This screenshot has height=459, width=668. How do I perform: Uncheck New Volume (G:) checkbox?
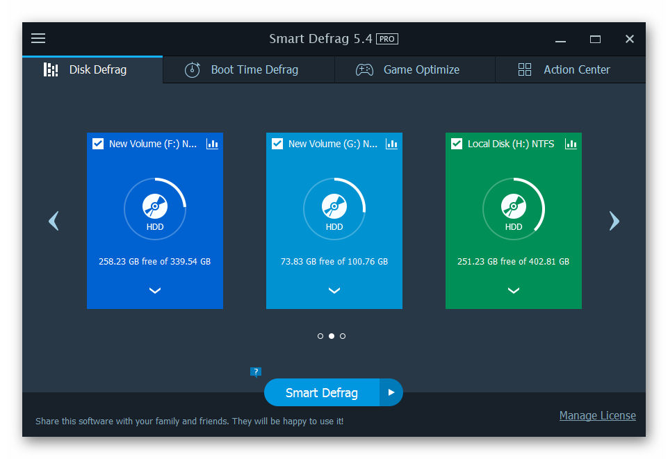click(x=277, y=144)
